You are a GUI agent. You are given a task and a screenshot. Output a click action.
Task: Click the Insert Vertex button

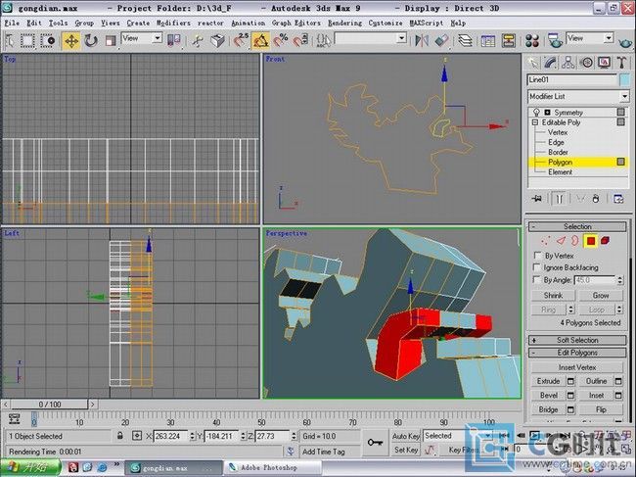[577, 367]
